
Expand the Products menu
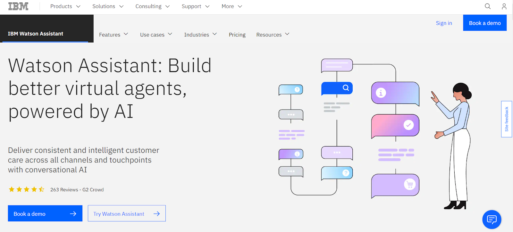pyautogui.click(x=65, y=6)
